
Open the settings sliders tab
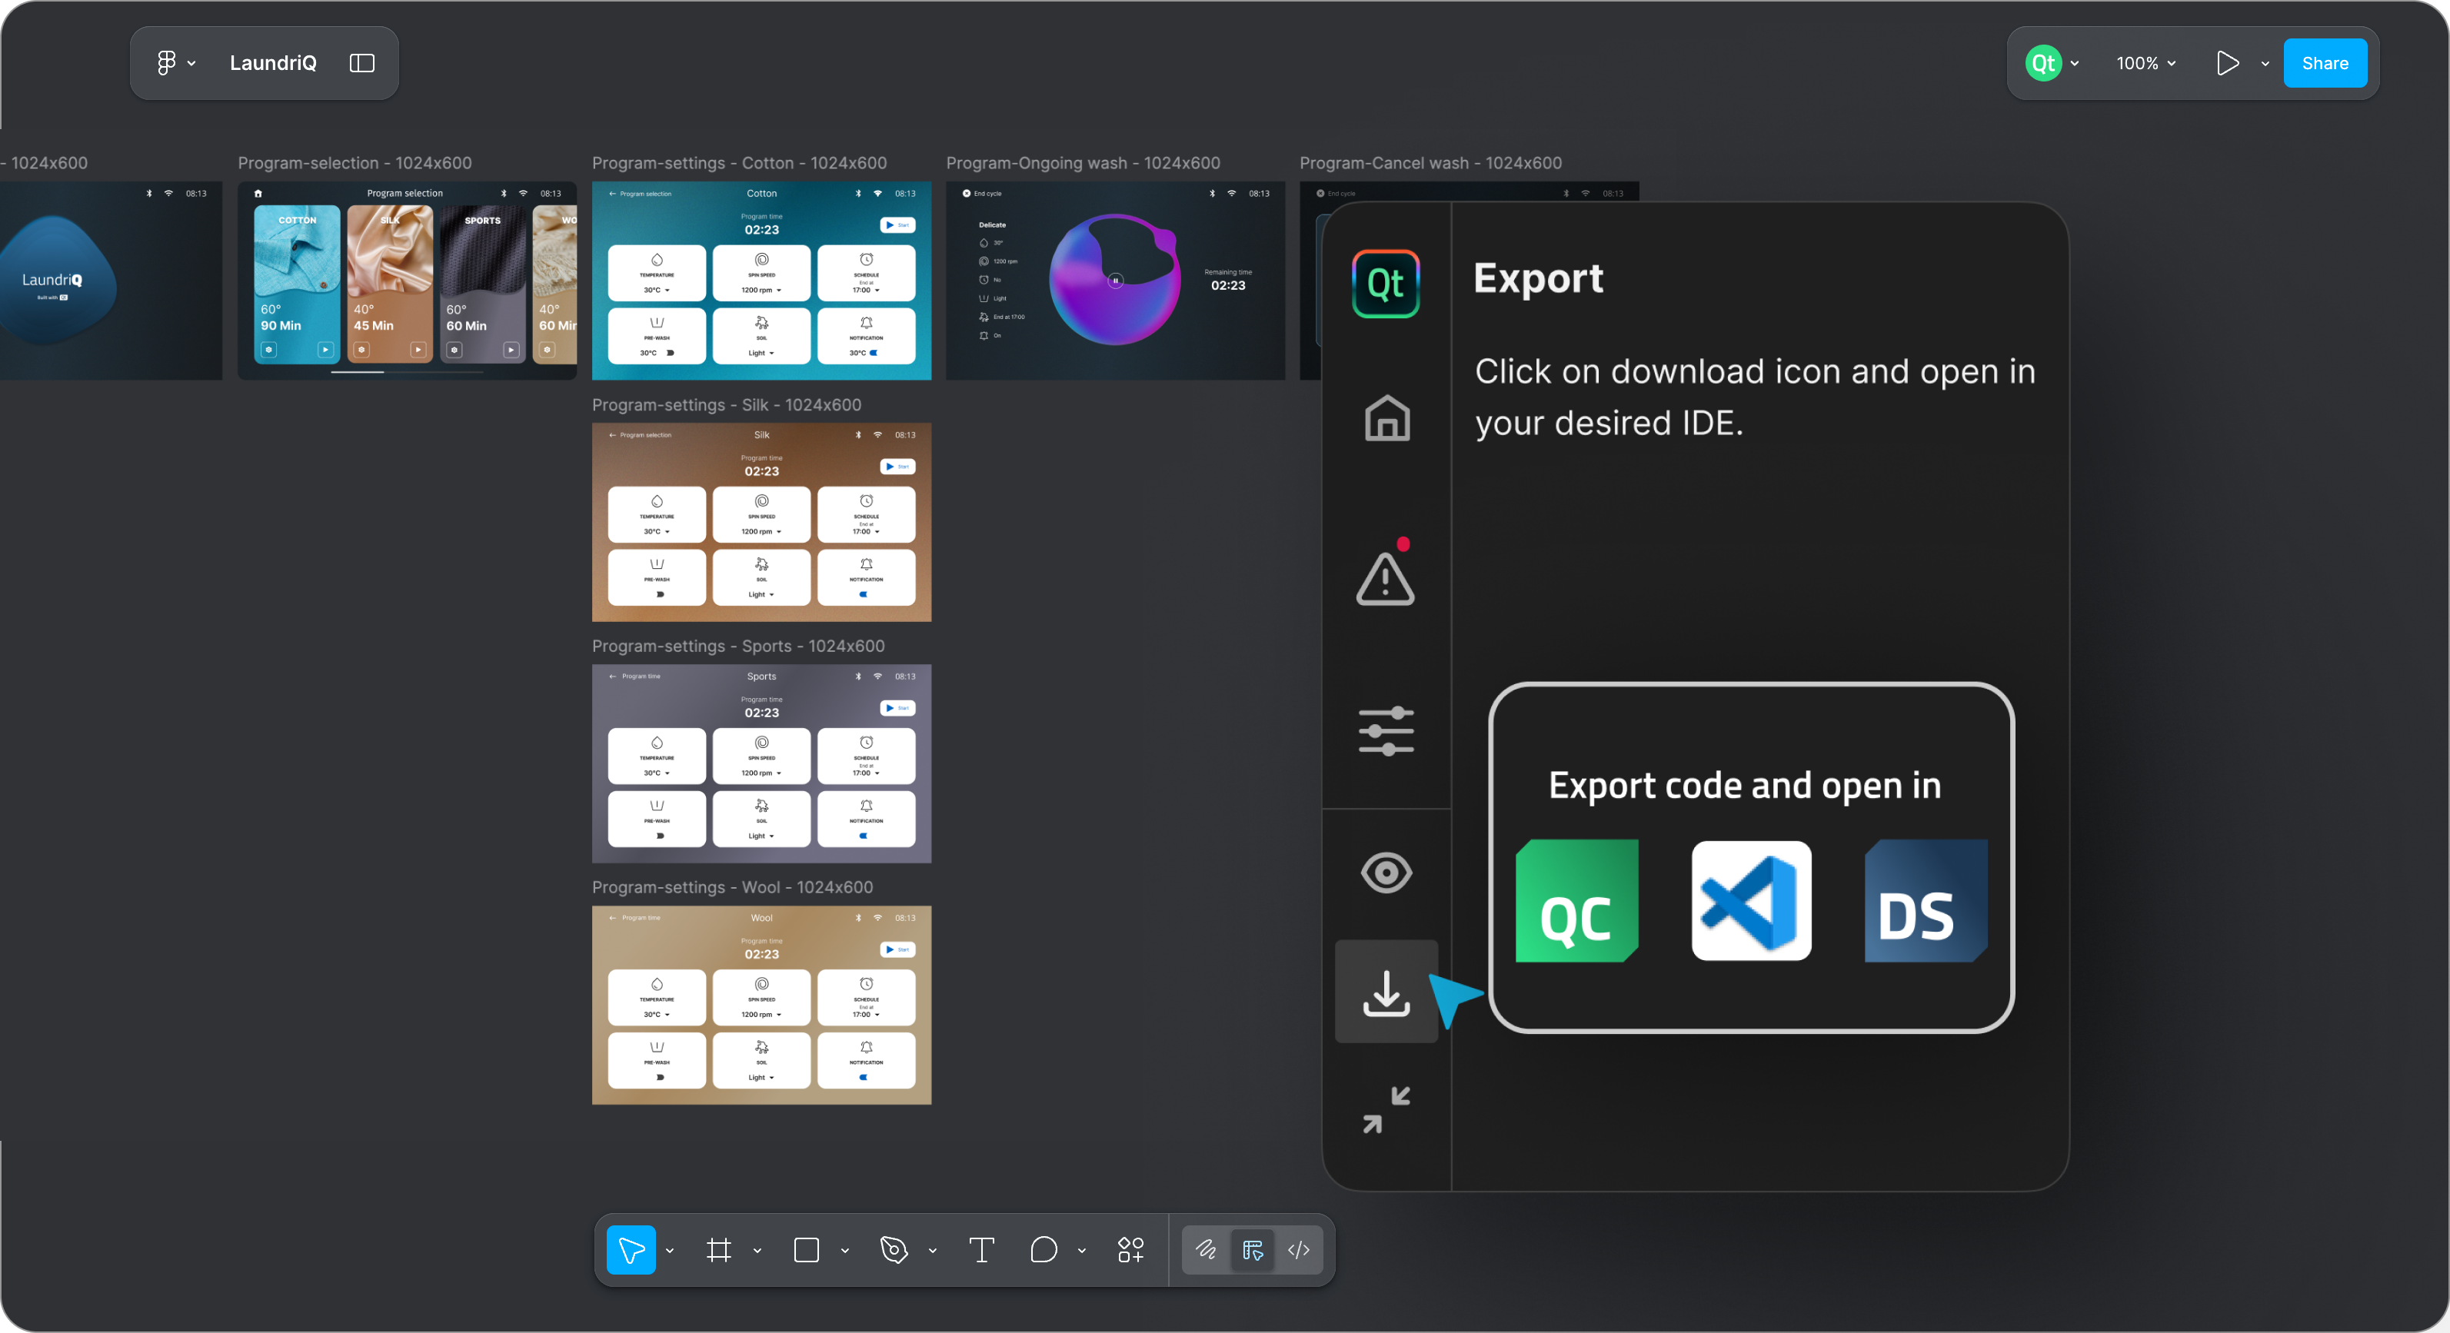click(1386, 730)
